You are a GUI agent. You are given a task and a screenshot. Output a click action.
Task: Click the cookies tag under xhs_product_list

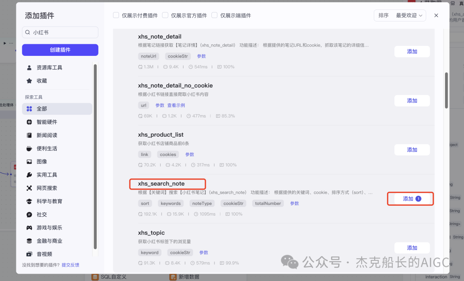click(x=168, y=154)
